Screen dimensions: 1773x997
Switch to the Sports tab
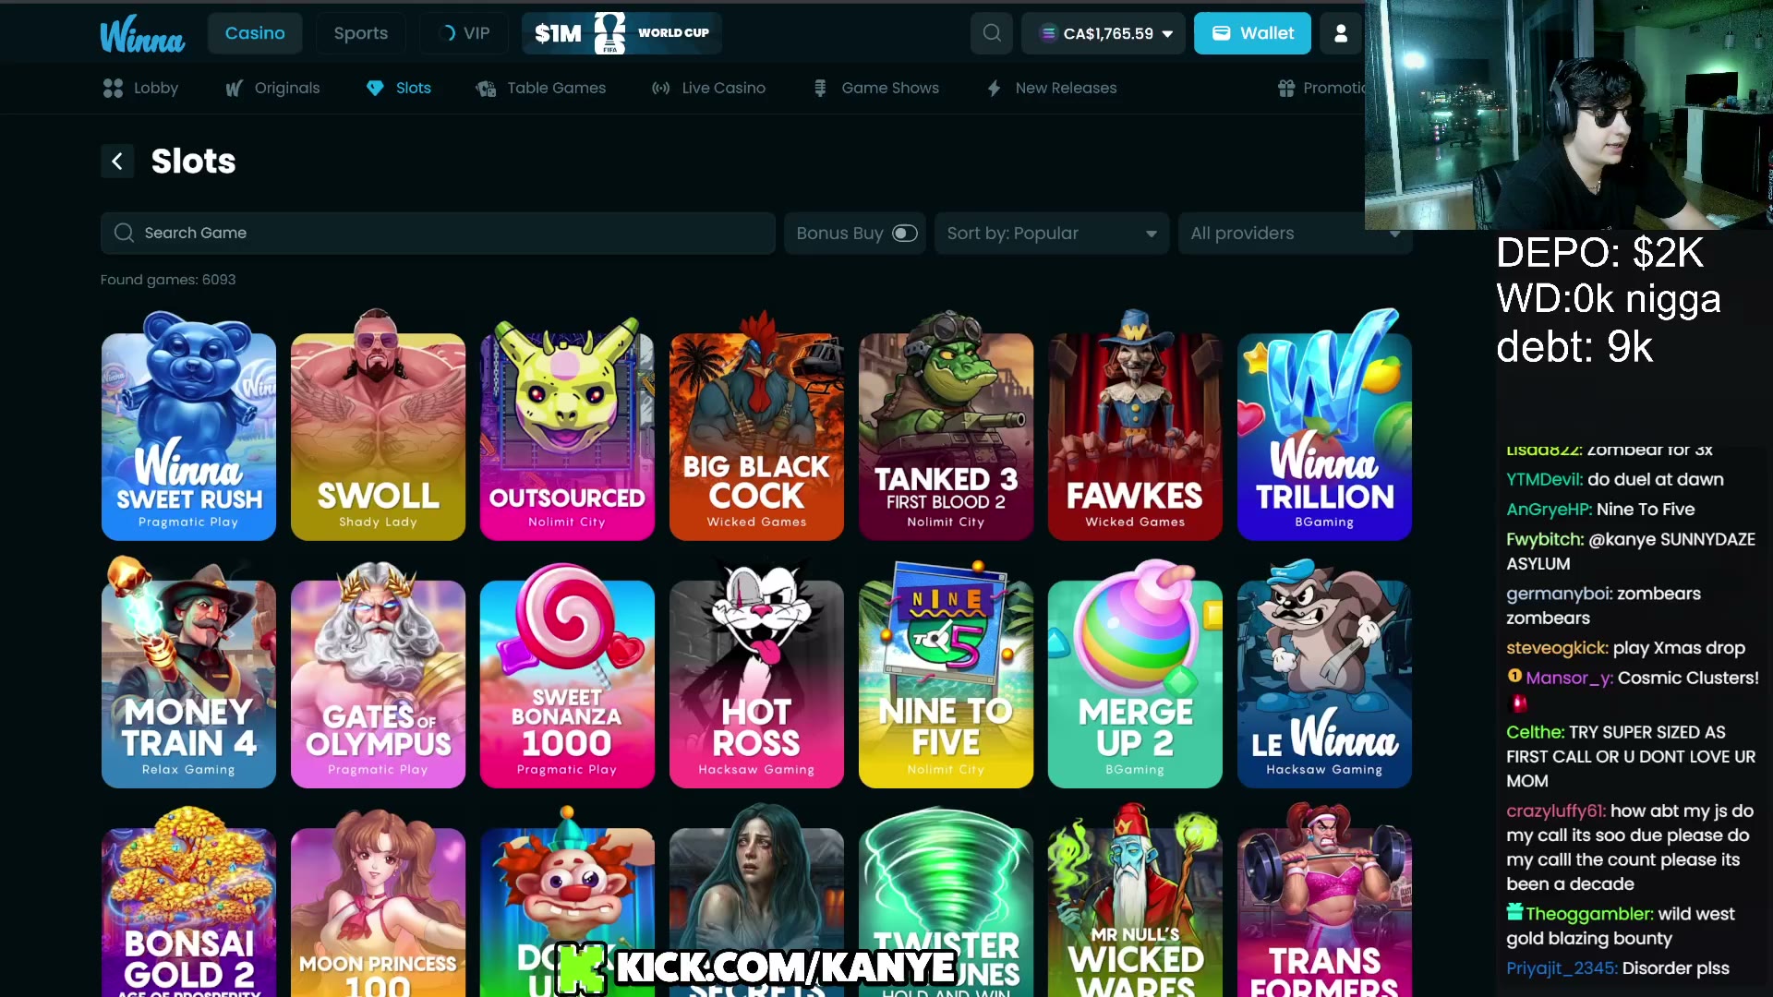[361, 33]
